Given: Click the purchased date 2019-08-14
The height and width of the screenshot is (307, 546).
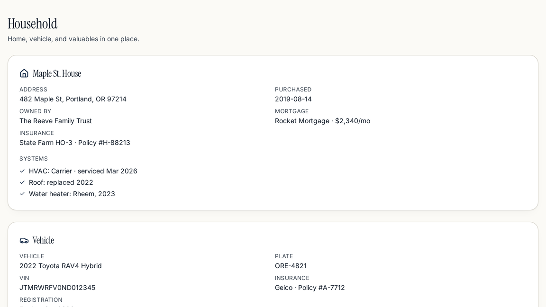Looking at the screenshot, I should [293, 99].
